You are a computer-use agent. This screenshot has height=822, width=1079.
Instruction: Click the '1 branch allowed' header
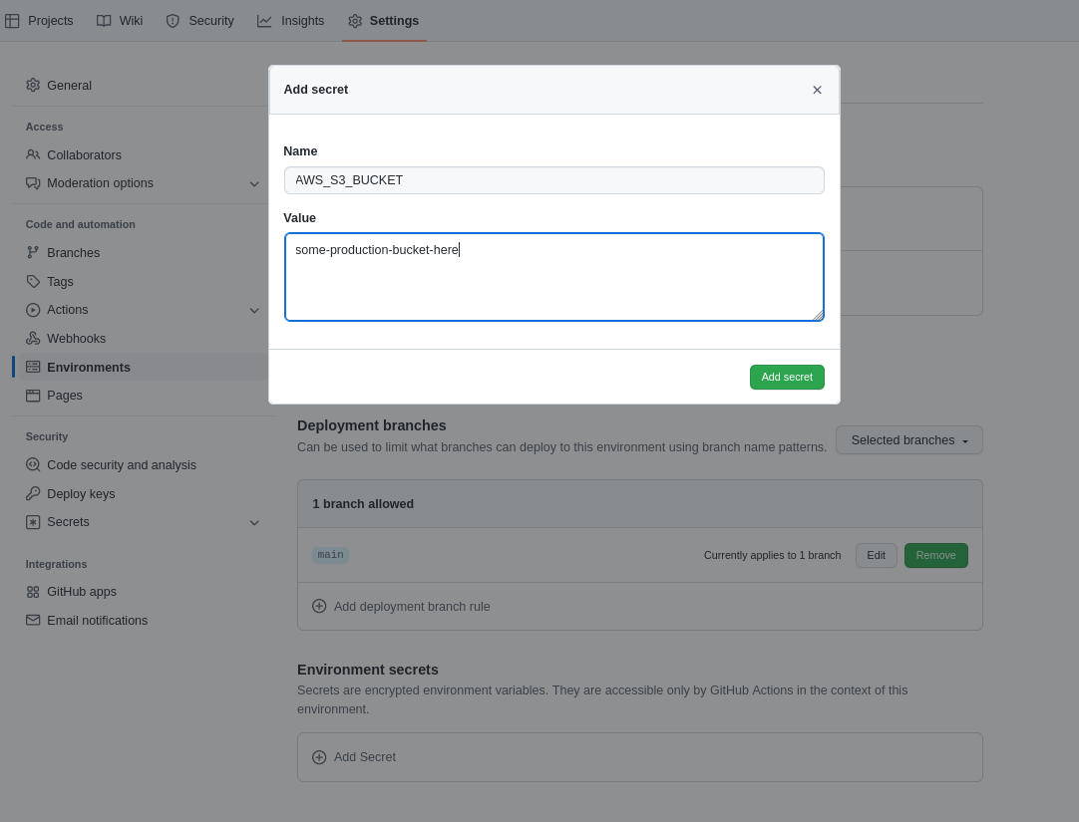(363, 504)
